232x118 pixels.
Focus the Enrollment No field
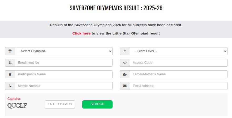64,63
